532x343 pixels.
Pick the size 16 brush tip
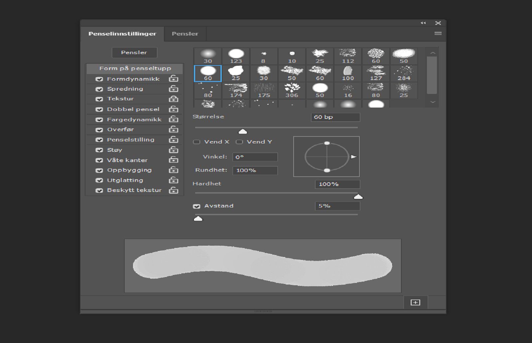[x=348, y=90]
